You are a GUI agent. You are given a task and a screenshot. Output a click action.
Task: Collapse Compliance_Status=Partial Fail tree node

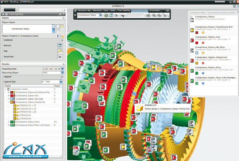pyautogui.click(x=9, y=102)
